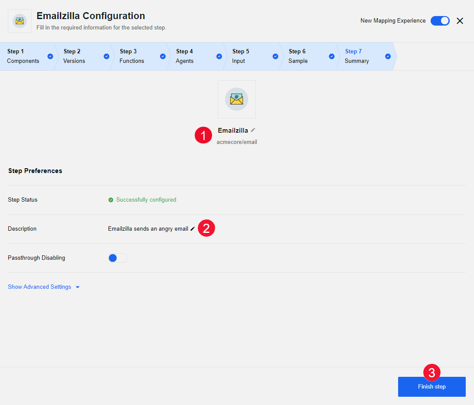Click the Step 7 Summary checkmark
The width and height of the screenshot is (474, 405).
point(388,56)
